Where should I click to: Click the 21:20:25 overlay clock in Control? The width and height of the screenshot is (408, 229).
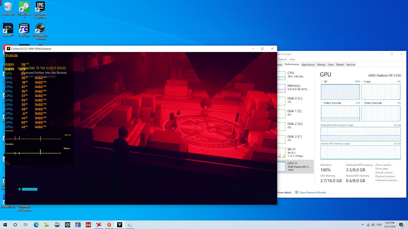(x=12, y=56)
